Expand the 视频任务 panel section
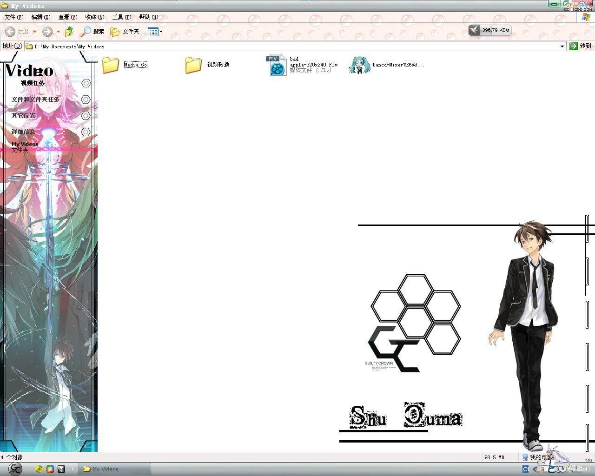This screenshot has height=476, width=595. [86, 83]
